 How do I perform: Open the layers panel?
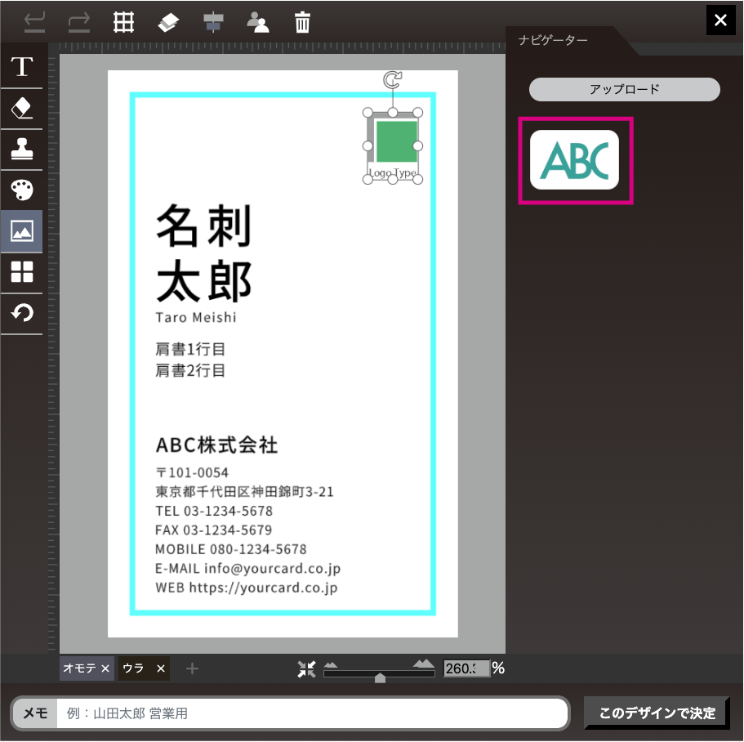click(168, 21)
